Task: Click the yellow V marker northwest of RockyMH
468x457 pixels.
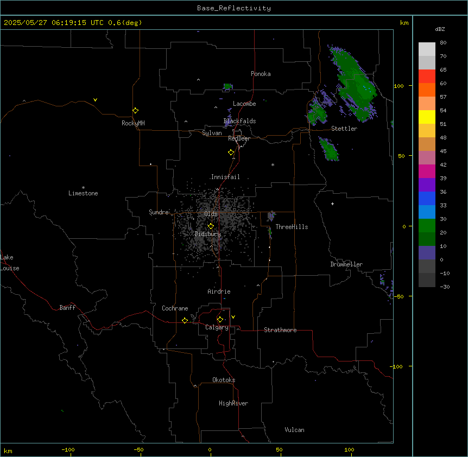Action: click(95, 100)
